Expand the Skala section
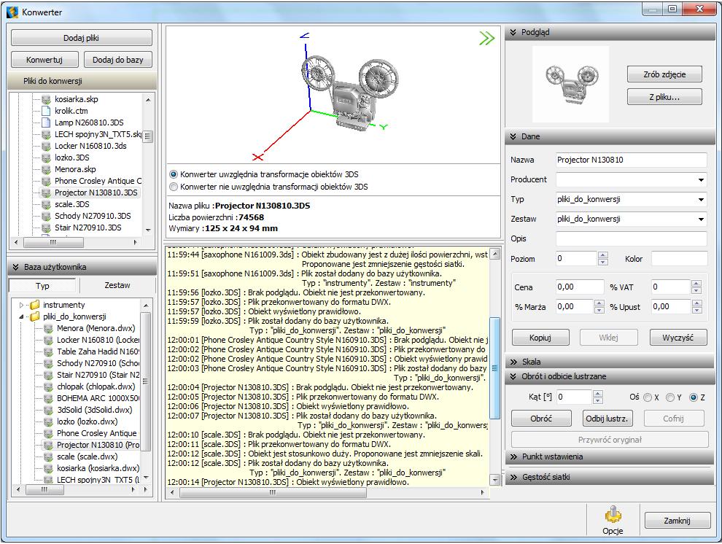 point(513,362)
